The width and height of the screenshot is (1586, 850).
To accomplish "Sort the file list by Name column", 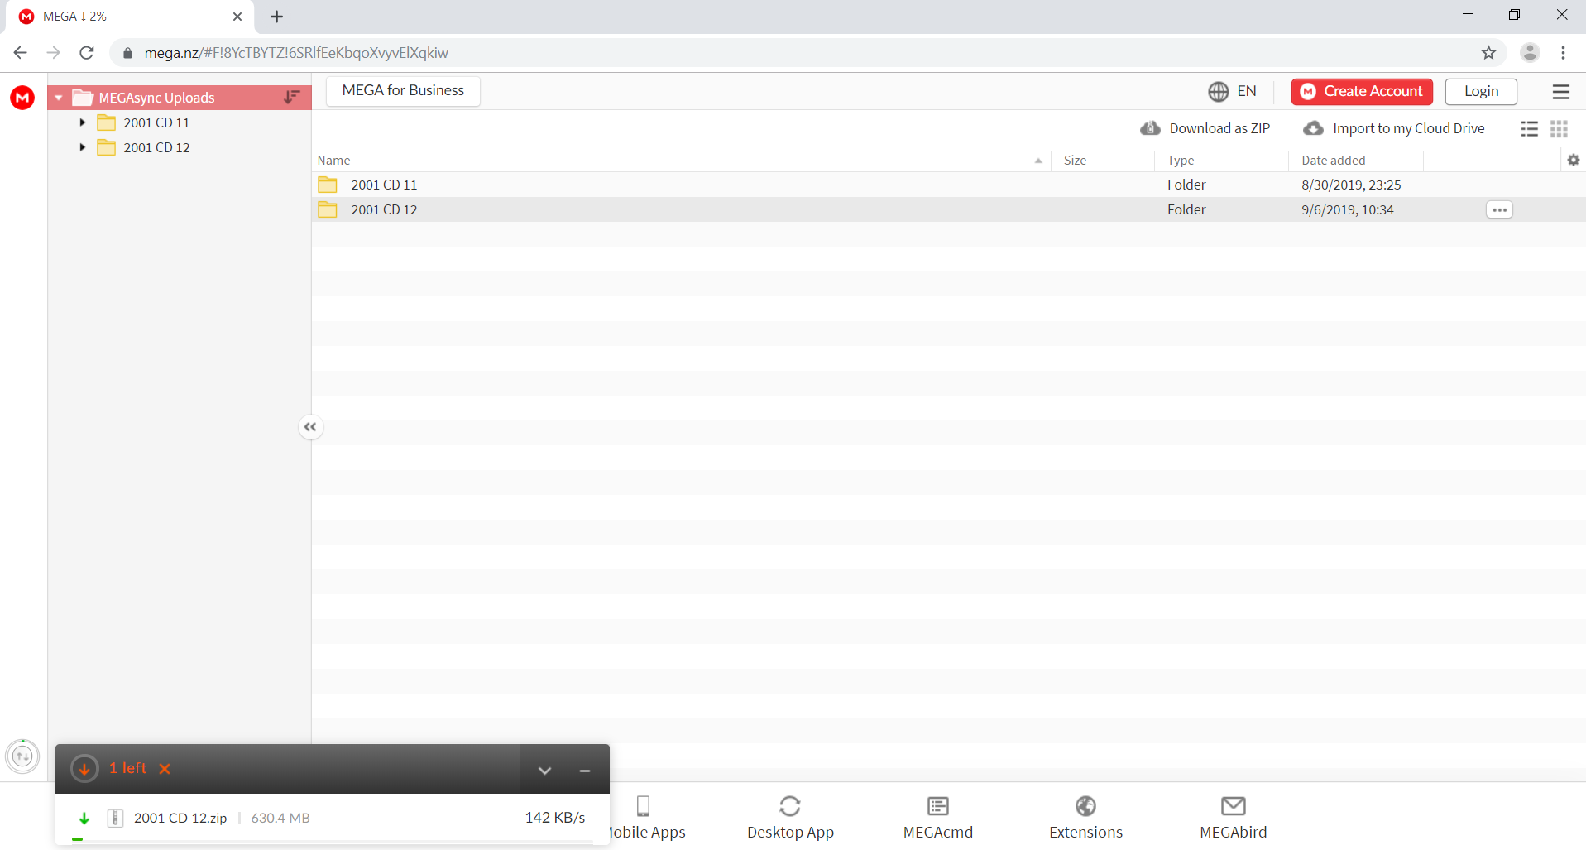I will (334, 160).
